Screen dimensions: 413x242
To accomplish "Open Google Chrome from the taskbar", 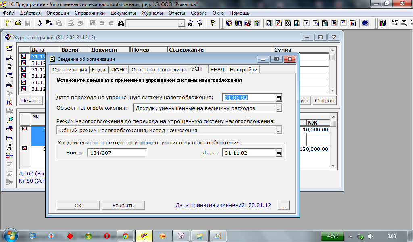I will click(125, 236).
